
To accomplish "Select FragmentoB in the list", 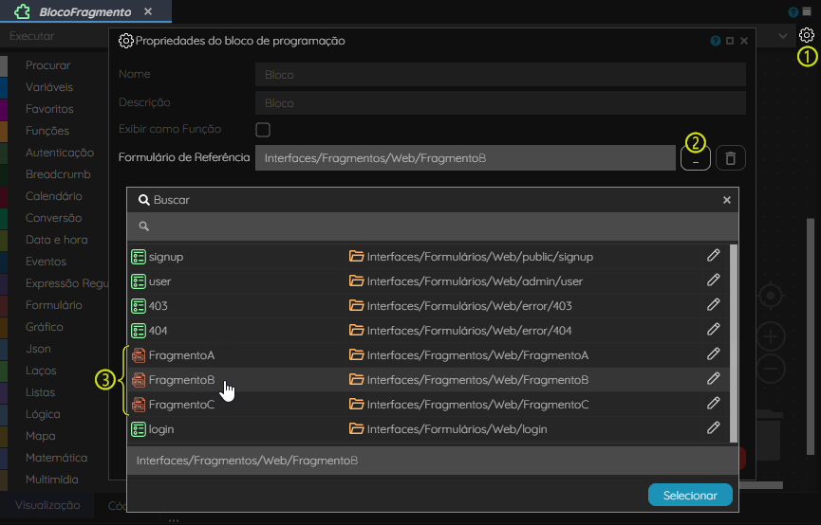I will coord(428,380).
